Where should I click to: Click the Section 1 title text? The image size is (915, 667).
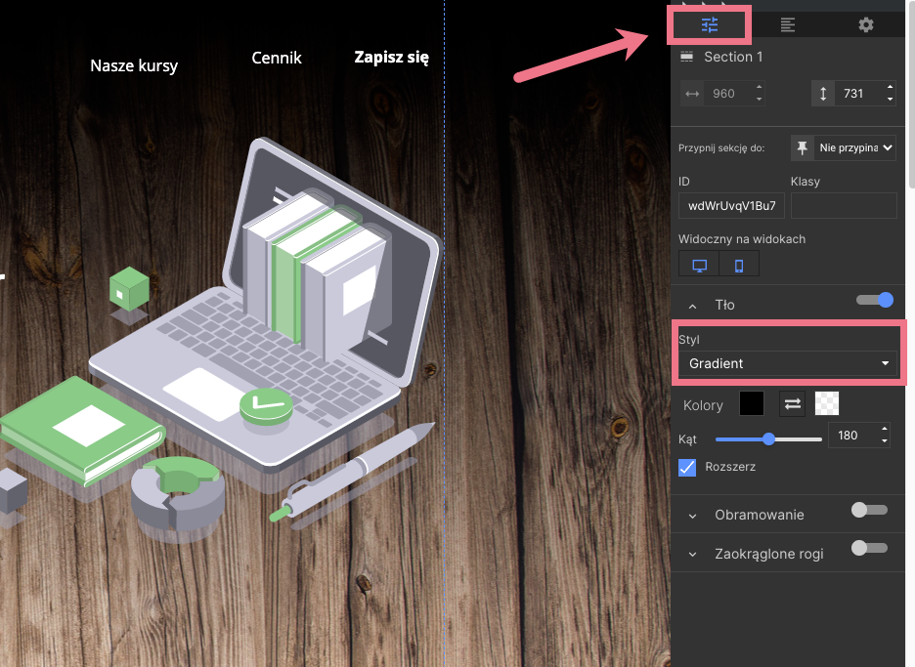point(733,57)
